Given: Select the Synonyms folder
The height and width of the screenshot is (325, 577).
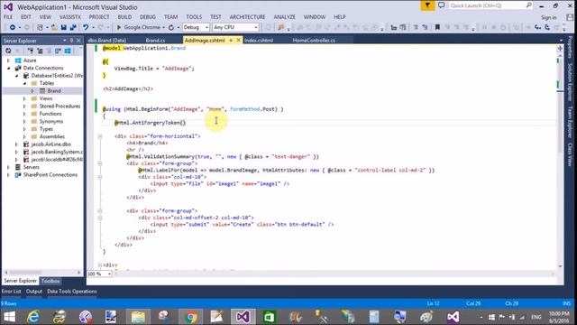Looking at the screenshot, I should (x=51, y=121).
